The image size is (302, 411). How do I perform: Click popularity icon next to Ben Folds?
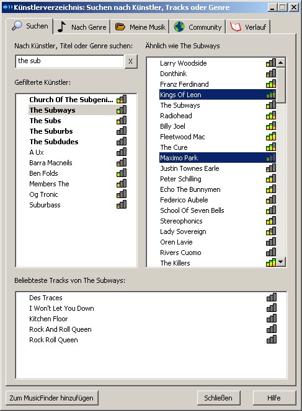122,173
